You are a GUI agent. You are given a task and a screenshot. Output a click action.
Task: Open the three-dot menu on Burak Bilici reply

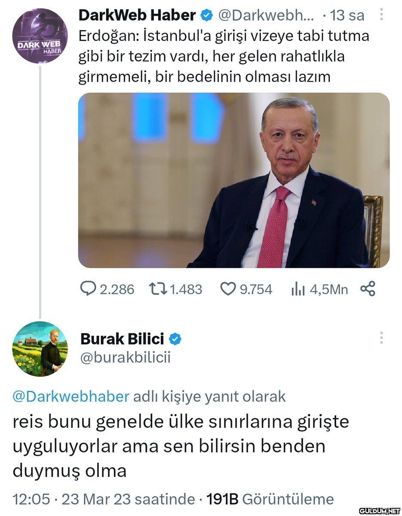point(381,338)
